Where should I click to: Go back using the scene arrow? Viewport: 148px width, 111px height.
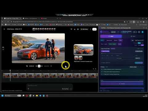click(4, 29)
